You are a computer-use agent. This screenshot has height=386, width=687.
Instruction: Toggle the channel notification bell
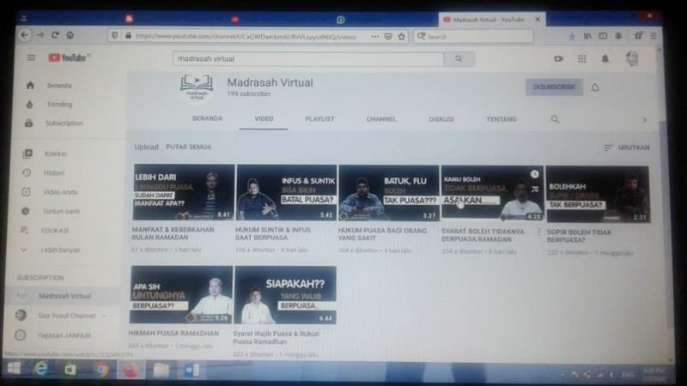tap(595, 87)
